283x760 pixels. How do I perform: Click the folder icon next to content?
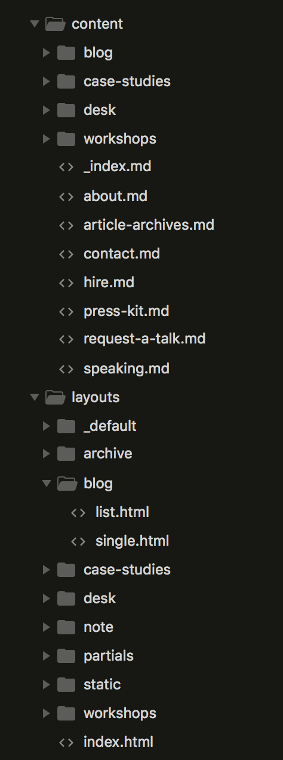tap(54, 24)
